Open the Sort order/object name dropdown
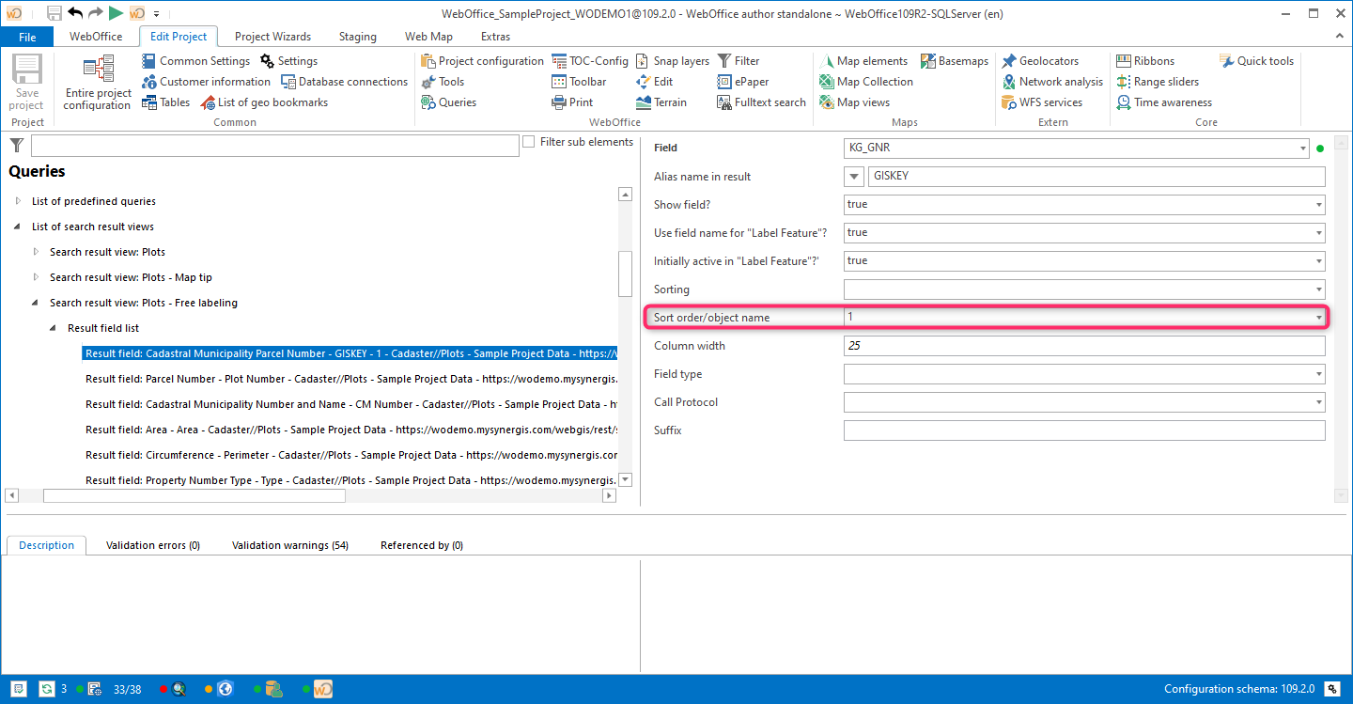1353x704 pixels. tap(1317, 317)
